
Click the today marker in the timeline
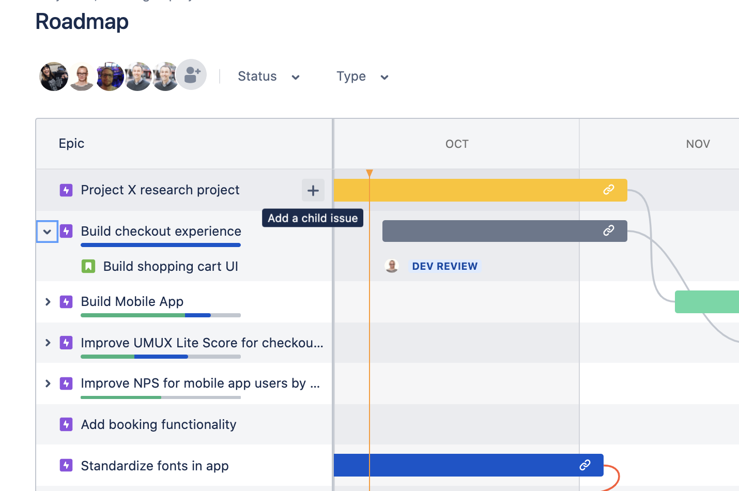[369, 173]
